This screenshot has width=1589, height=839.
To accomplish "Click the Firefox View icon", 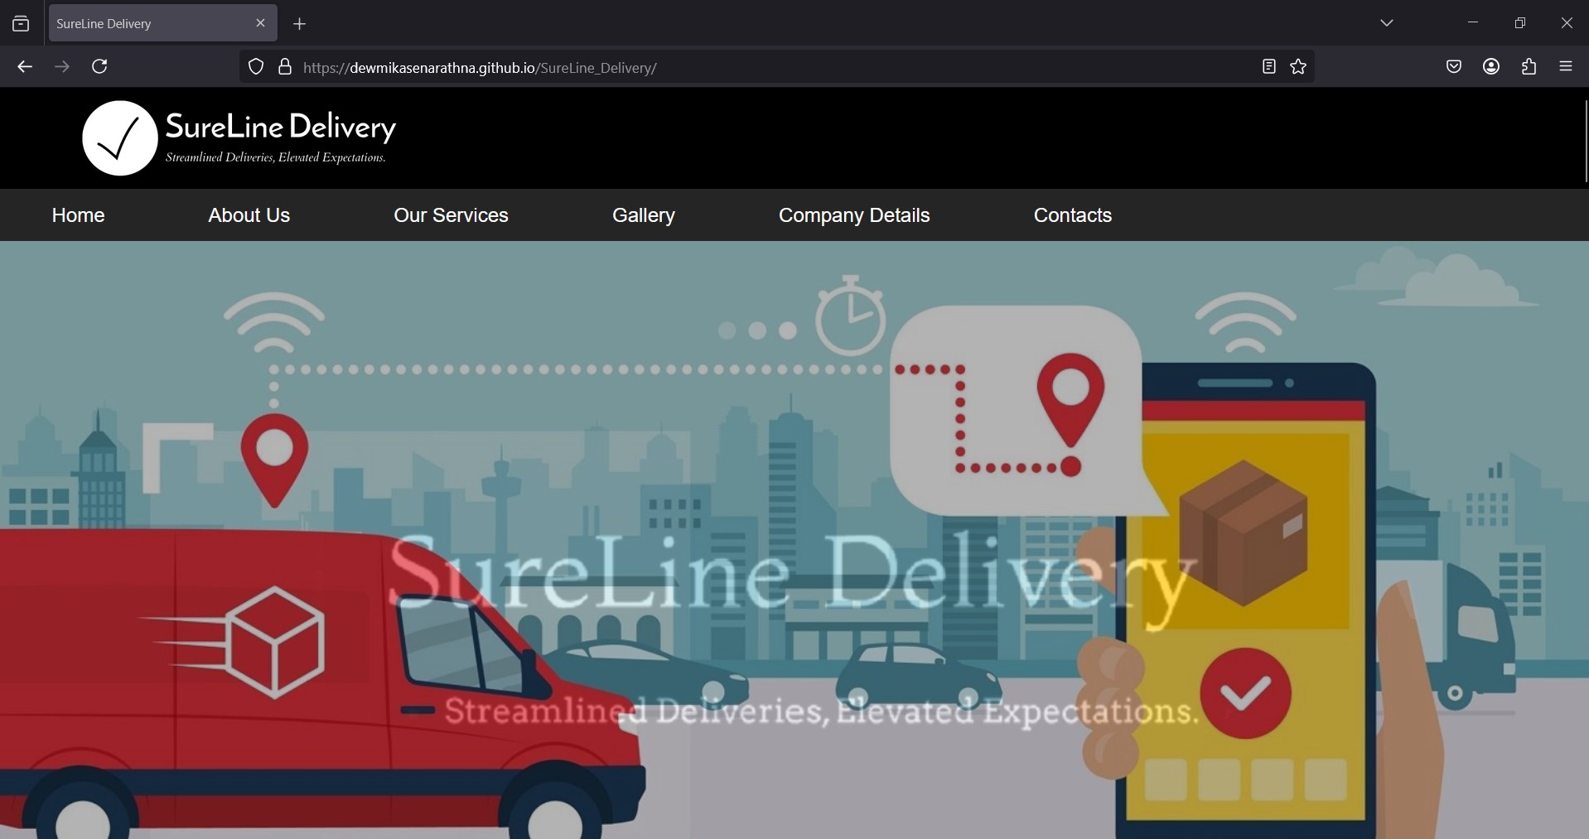I will (x=21, y=24).
